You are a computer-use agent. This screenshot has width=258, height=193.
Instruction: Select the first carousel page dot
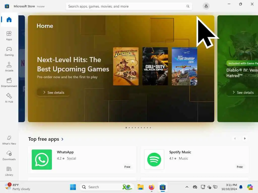126,127
